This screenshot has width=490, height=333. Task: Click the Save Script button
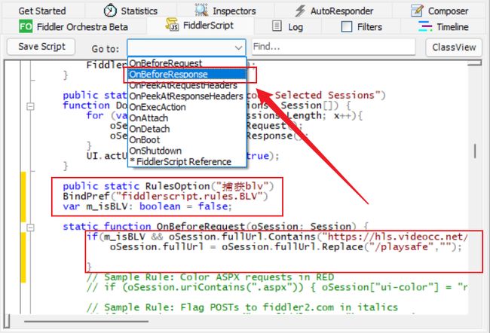(x=41, y=47)
